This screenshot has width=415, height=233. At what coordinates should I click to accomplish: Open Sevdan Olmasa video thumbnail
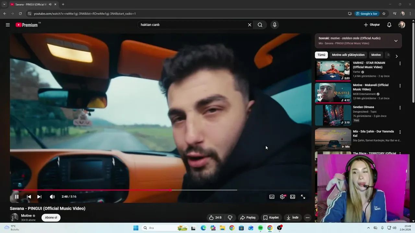(333, 115)
